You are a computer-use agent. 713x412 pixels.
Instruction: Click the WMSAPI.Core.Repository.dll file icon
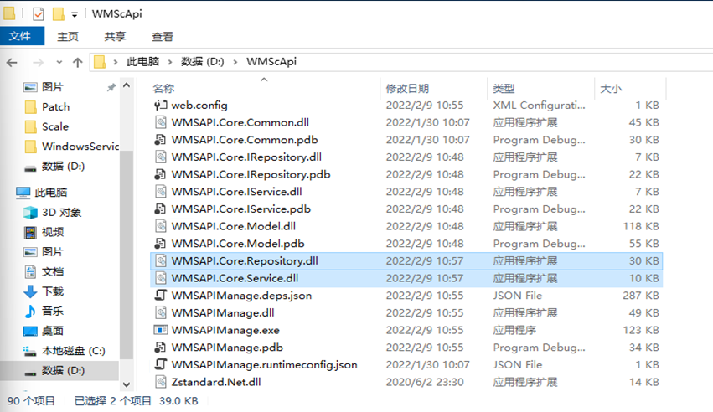(x=161, y=260)
